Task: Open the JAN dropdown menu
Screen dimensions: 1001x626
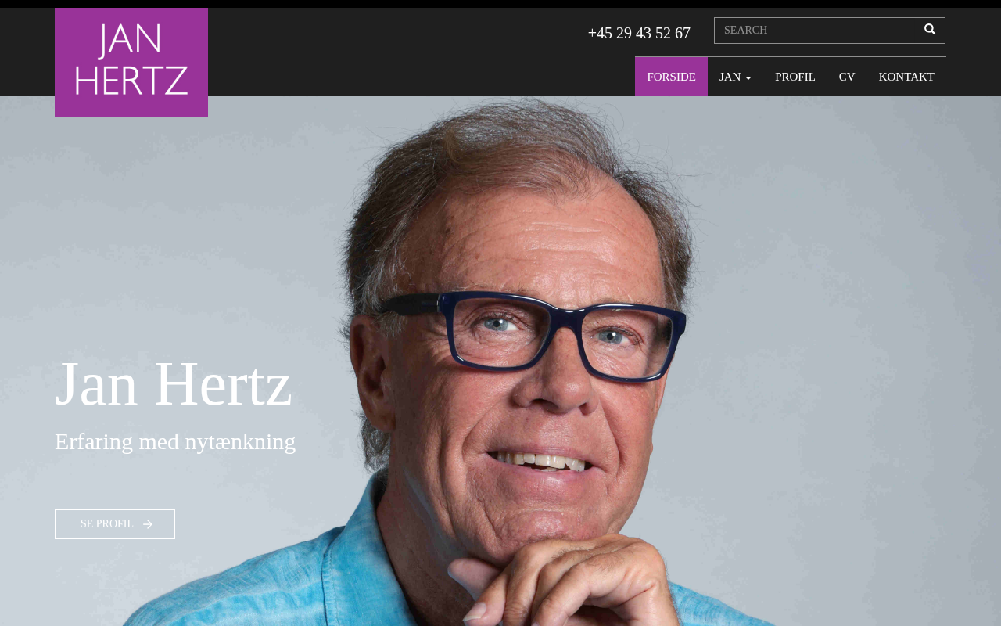Action: (x=735, y=77)
